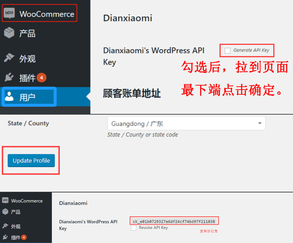Click the plugin update badge in the Revoke API Key screenshot
This screenshot has width=293, height=243.
pos(24,237)
